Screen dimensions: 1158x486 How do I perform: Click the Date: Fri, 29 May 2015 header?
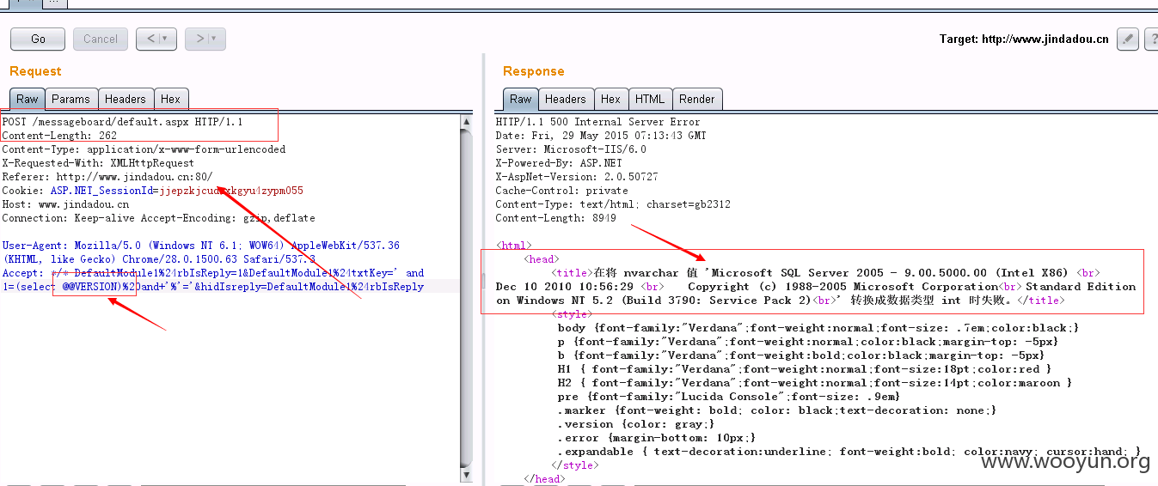pyautogui.click(x=601, y=136)
